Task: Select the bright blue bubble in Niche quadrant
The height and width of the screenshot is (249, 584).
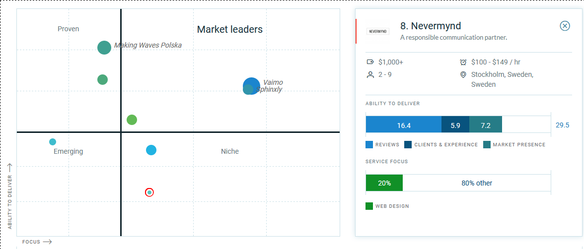Action: (x=151, y=150)
